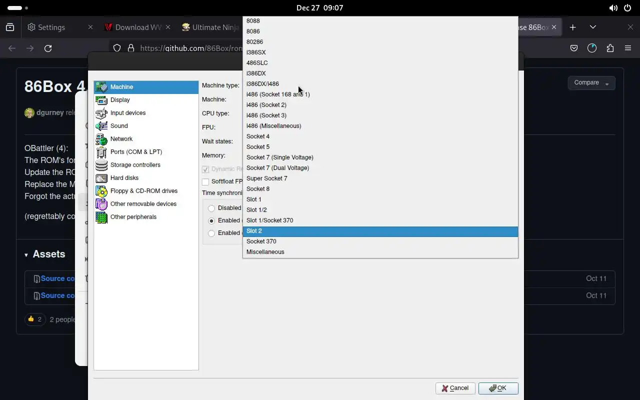Click the OK button
The image size is (640, 400).
click(x=498, y=388)
